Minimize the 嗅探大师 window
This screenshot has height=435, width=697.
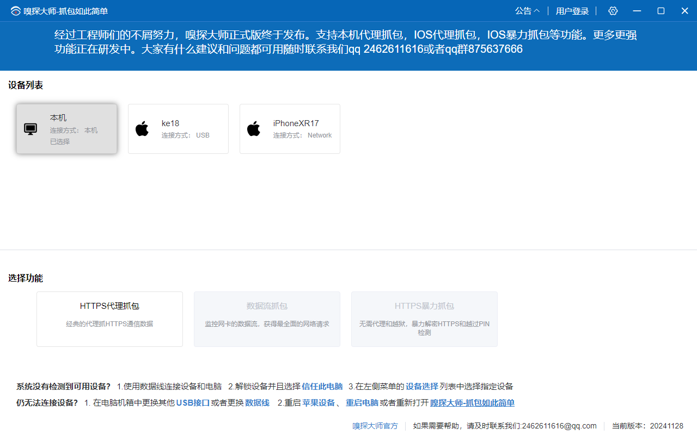point(637,11)
